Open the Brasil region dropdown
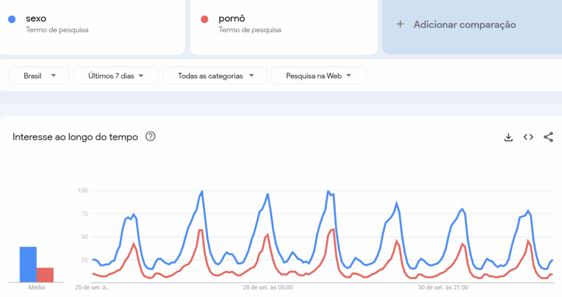Image resolution: width=562 pixels, height=297 pixels. (x=40, y=76)
